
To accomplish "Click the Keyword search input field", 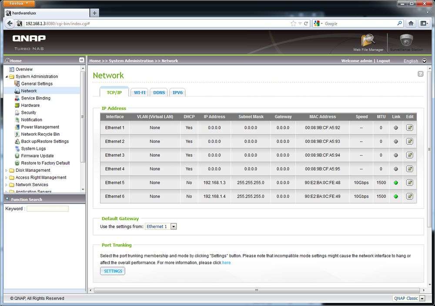I will pyautogui.click(x=47, y=209).
